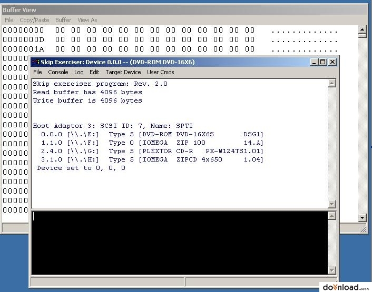Screen dimensions: 372x292
Task: Click the command console scroll-down arrow
Action: click(331, 270)
